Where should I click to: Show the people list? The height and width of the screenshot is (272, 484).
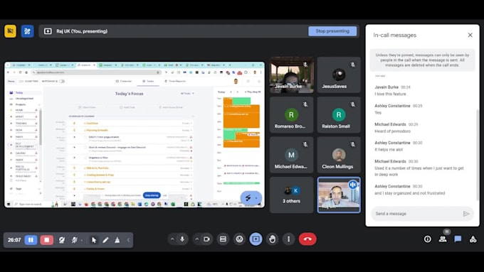(x=443, y=239)
